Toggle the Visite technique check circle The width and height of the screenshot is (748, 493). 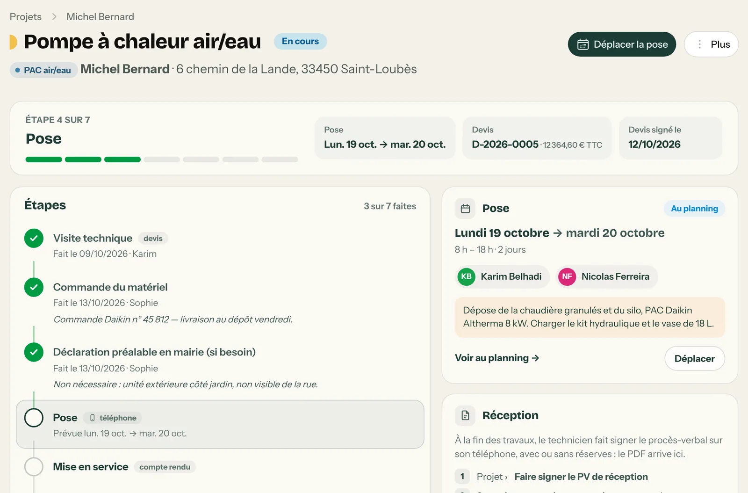pyautogui.click(x=34, y=239)
